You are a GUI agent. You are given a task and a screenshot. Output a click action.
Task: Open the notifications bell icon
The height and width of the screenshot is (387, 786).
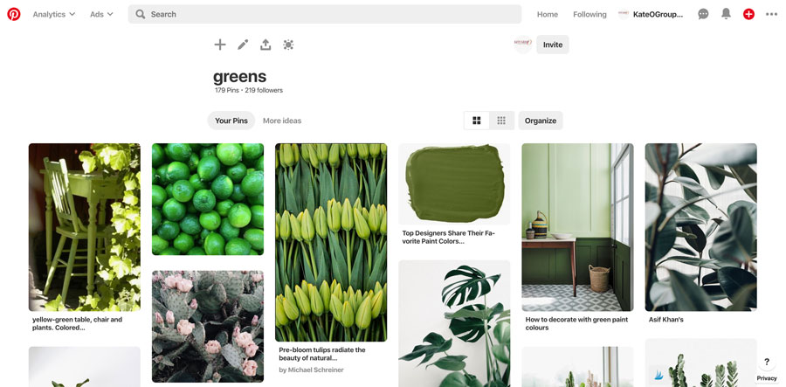pyautogui.click(x=726, y=14)
